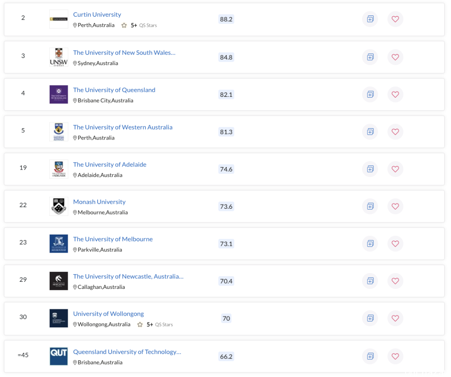Open The University of New South Wales link
Viewport: 451px width, 377px height.
pos(124,53)
